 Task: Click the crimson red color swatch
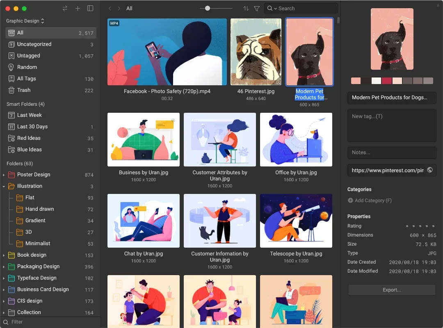coord(386,81)
